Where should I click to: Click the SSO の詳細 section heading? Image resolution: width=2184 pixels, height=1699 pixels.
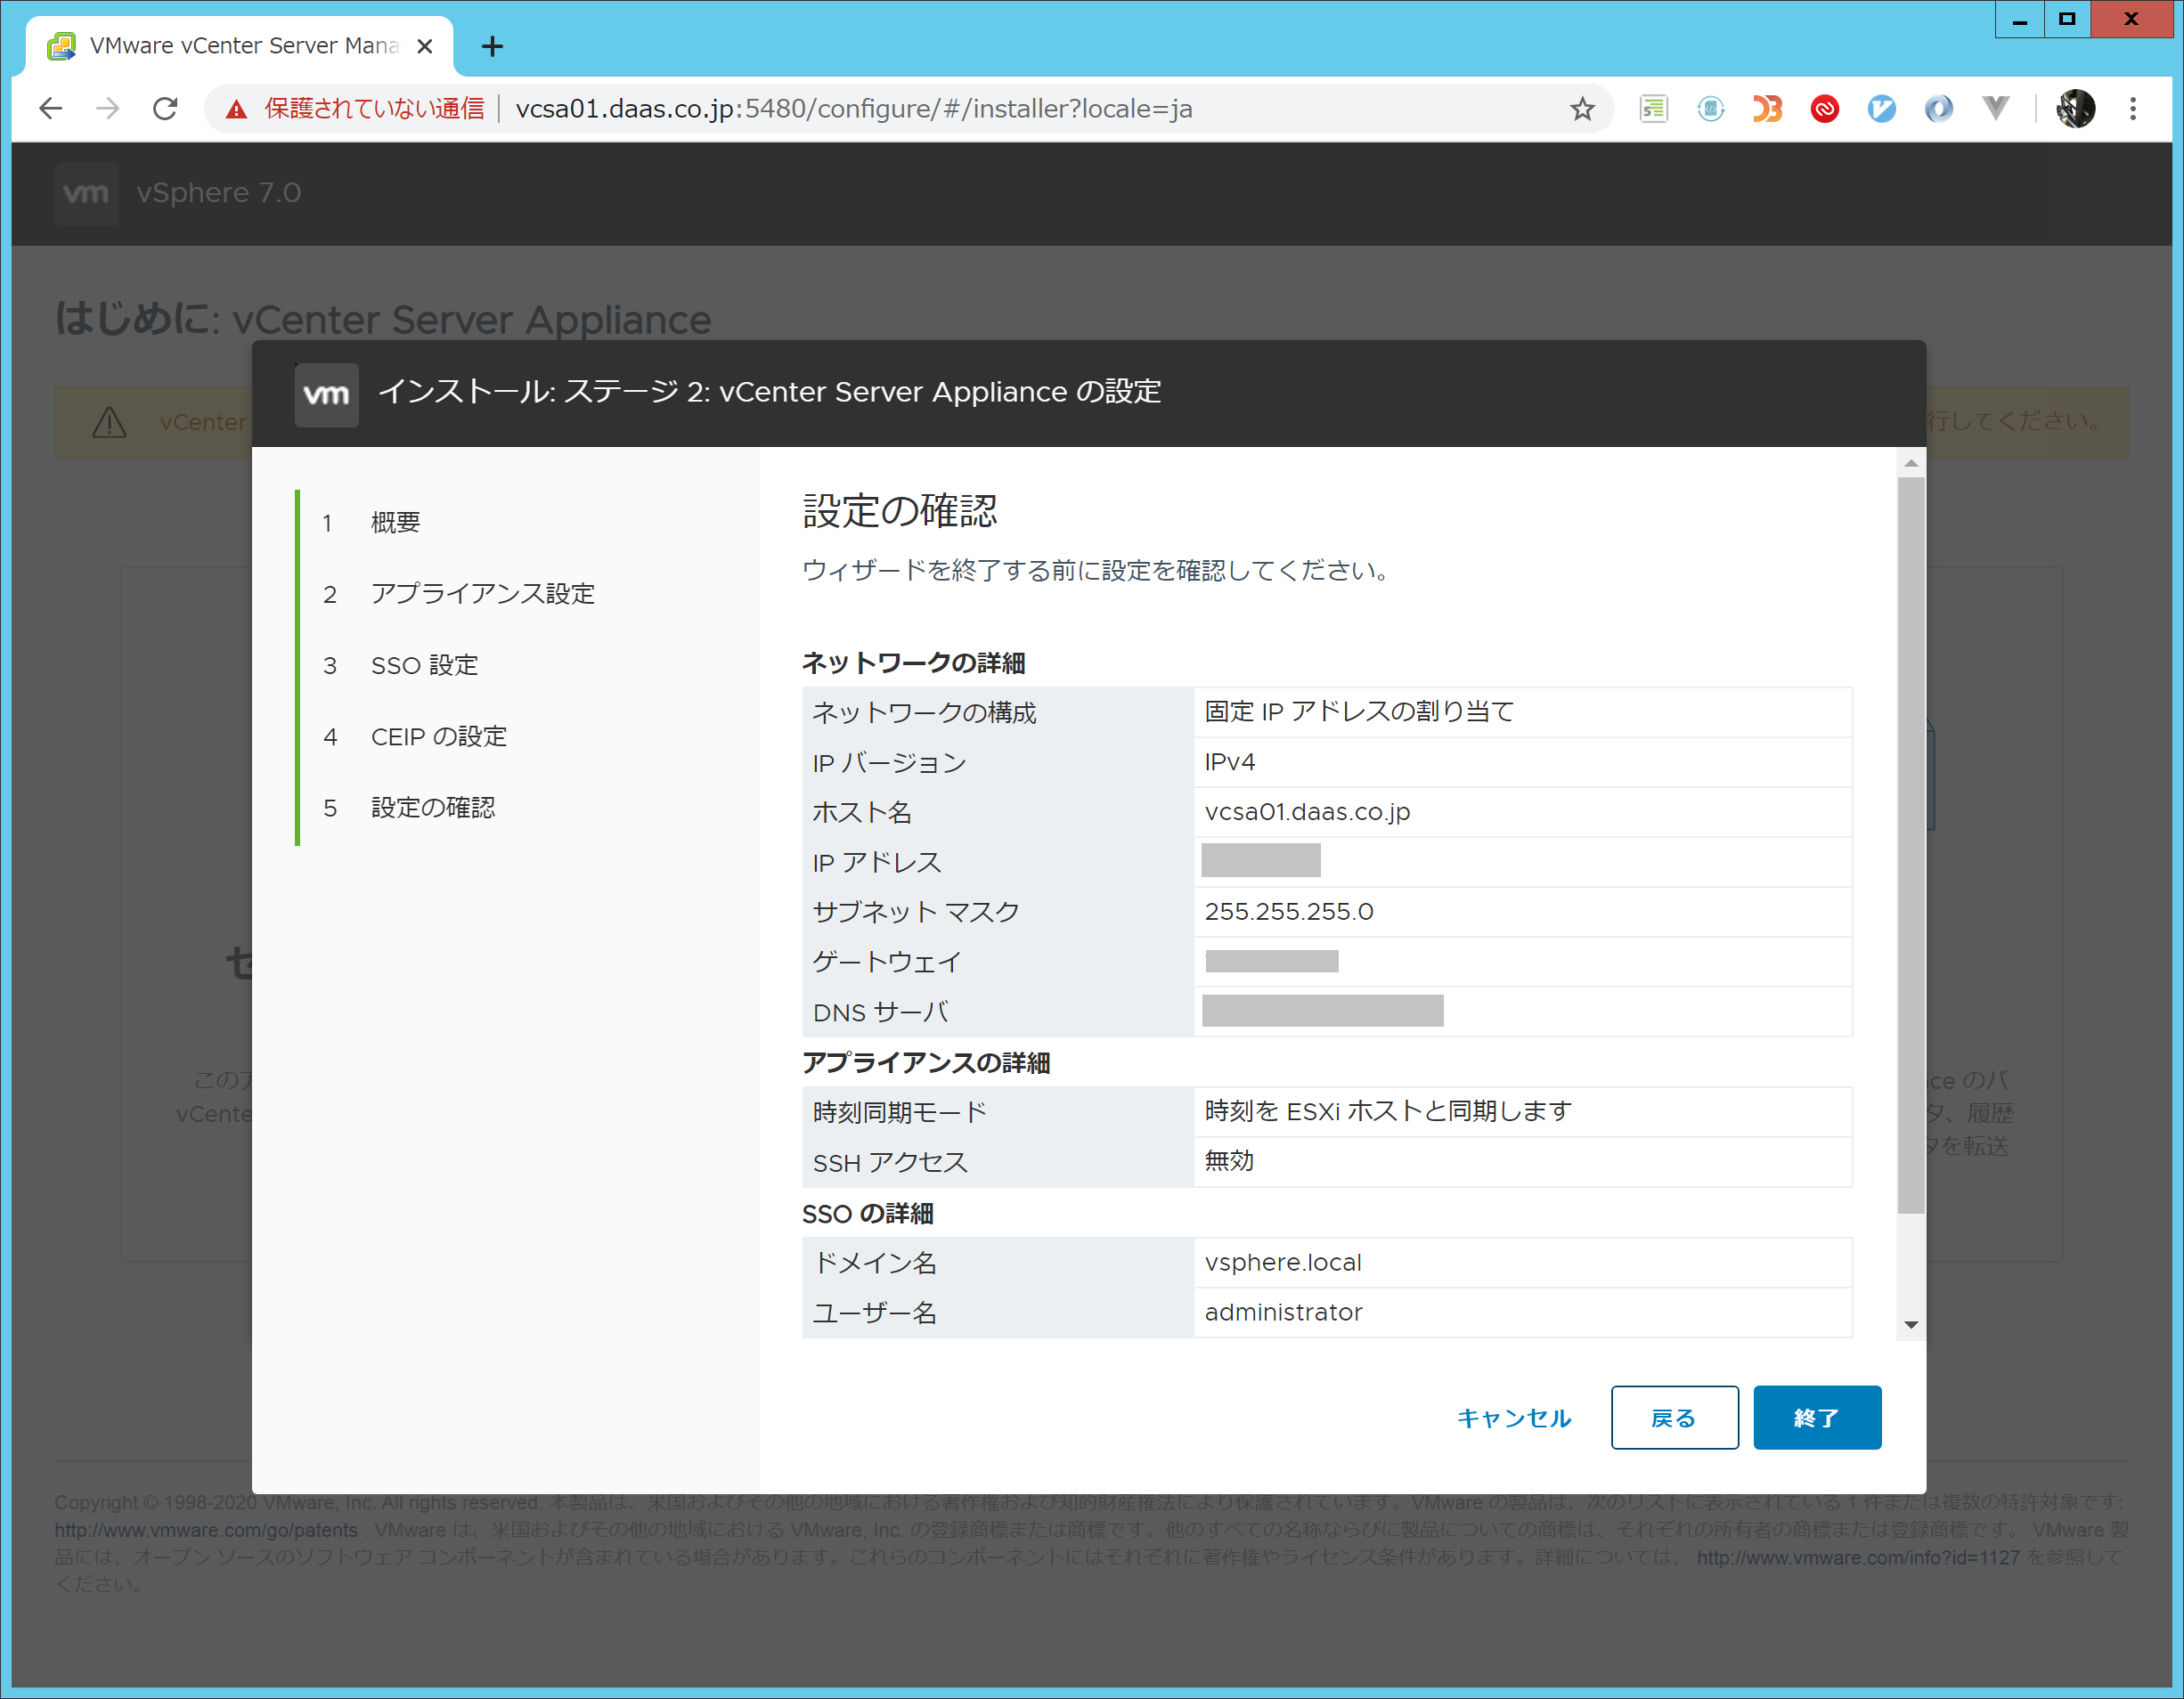(x=868, y=1213)
